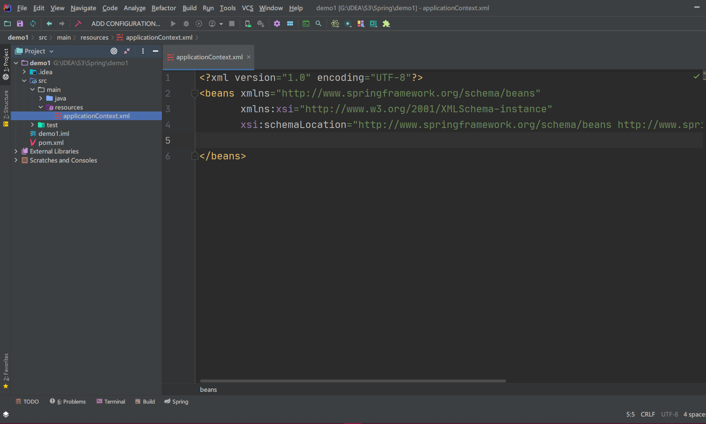Open the Navigate menu
The height and width of the screenshot is (424, 706).
pyautogui.click(x=83, y=8)
